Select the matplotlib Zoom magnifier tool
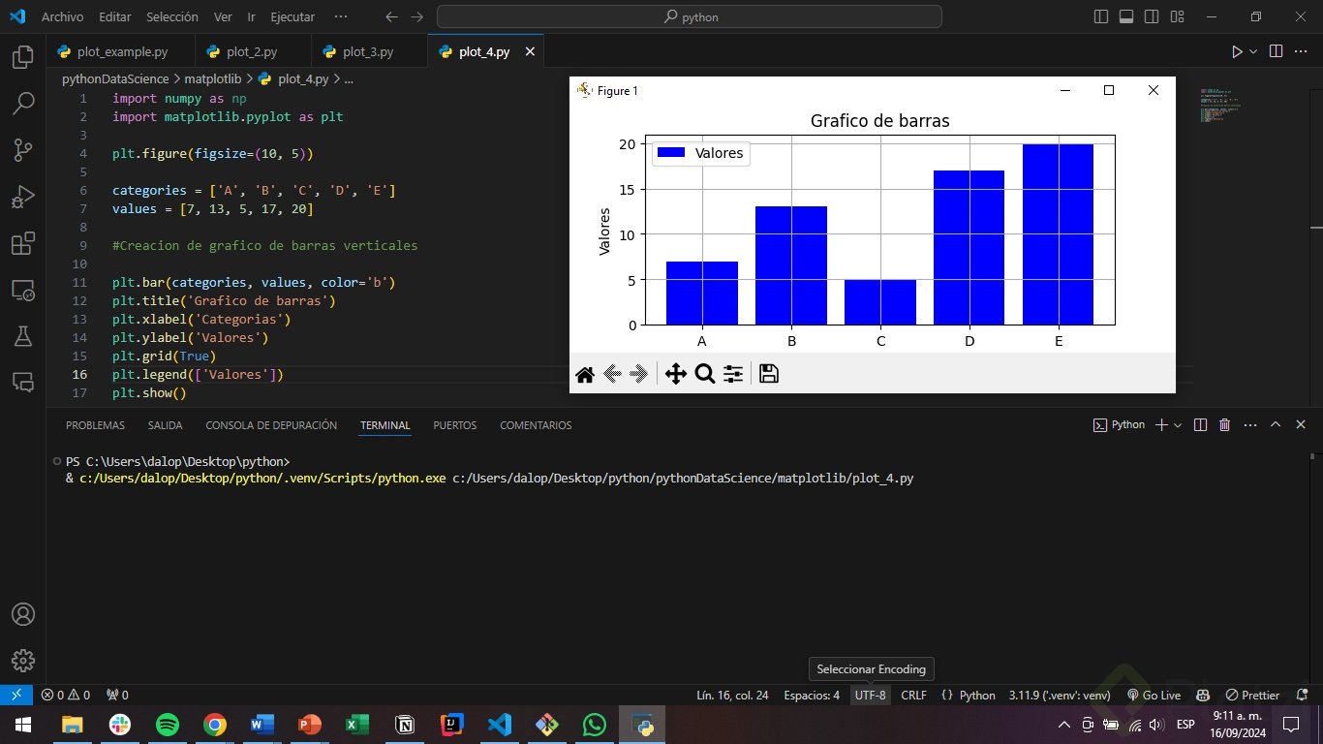 (705, 374)
